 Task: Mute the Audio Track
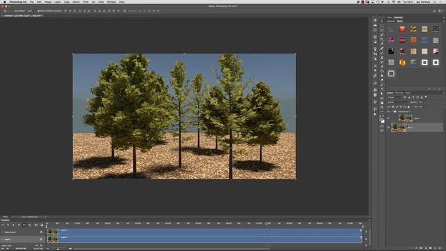pos(36,245)
